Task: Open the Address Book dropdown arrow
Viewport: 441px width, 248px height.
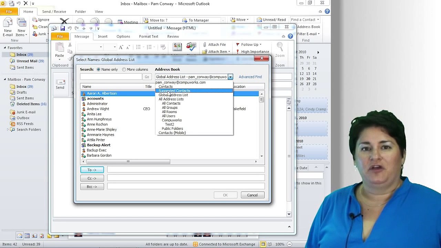Action: [230, 77]
